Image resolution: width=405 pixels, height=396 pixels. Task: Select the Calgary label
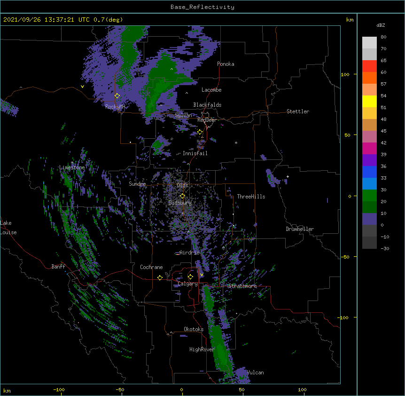point(188,284)
